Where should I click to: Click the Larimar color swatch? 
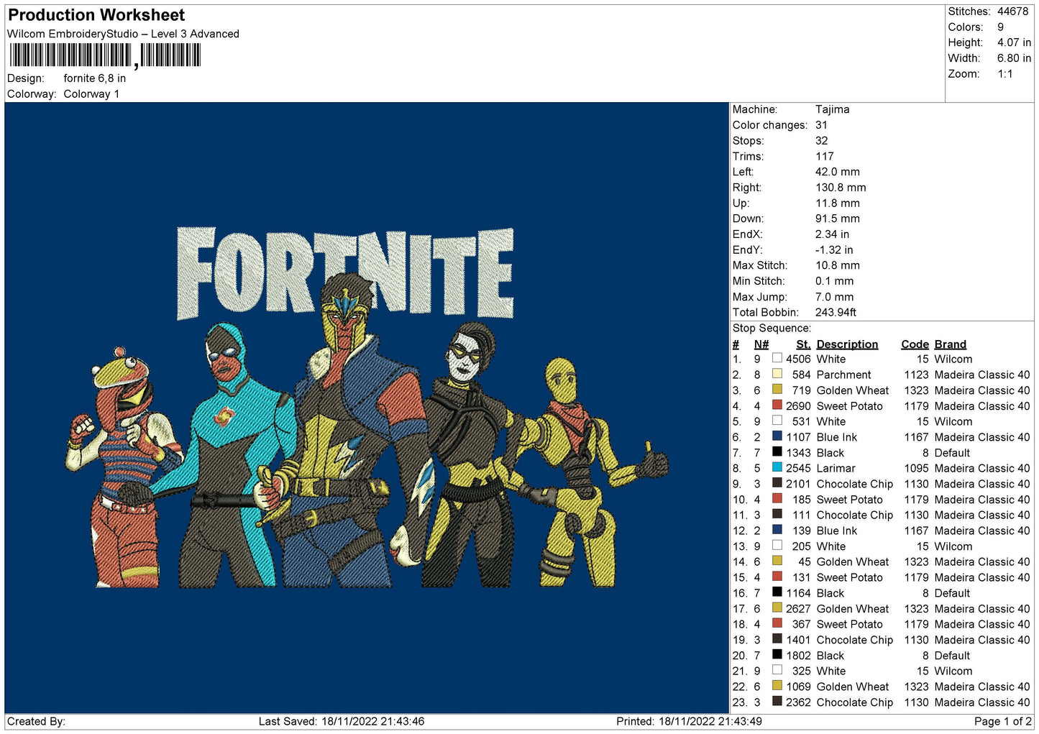[777, 467]
